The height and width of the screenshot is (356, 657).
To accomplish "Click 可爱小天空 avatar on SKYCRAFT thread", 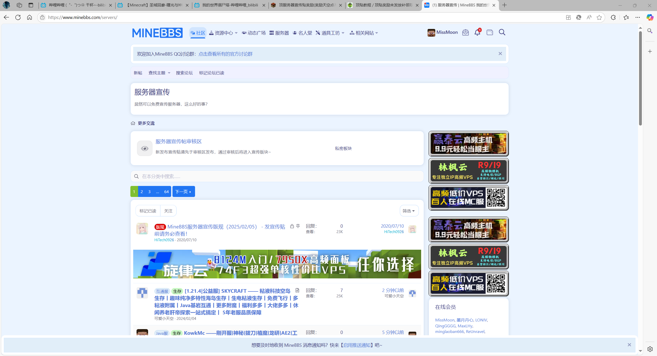I will tap(142, 293).
